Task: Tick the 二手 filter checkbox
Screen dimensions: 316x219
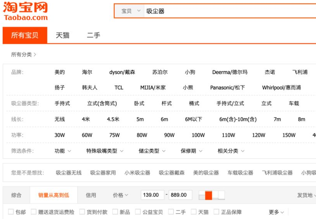Action: (171, 212)
